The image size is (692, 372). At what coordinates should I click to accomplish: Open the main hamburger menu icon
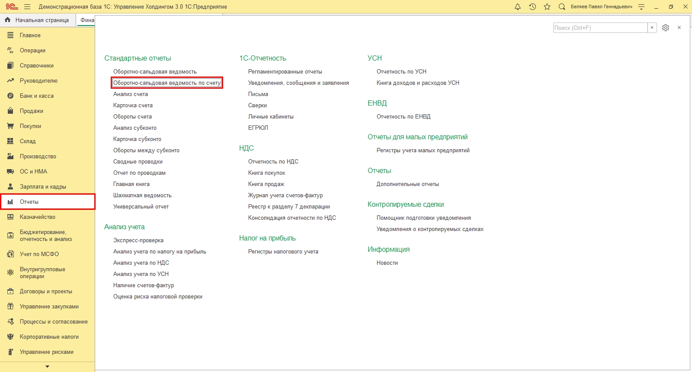tap(27, 6)
